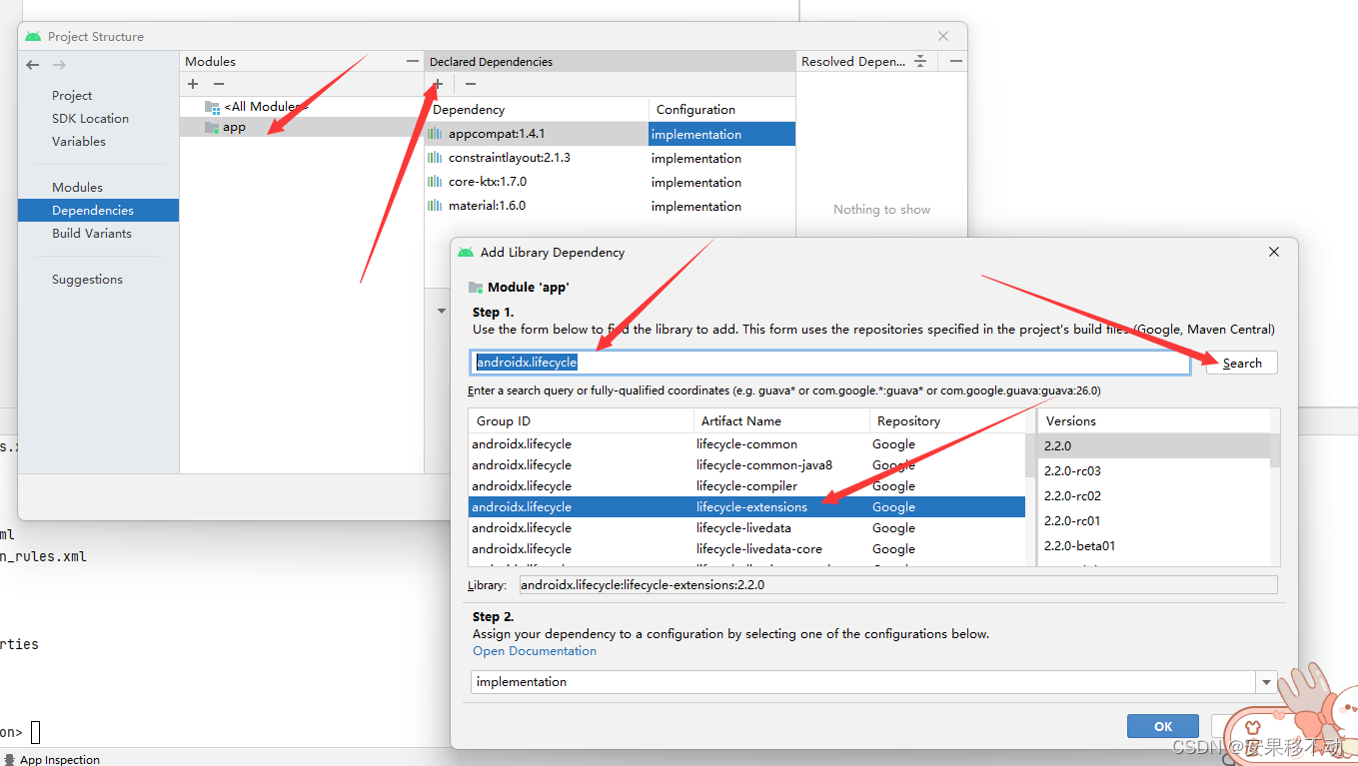The height and width of the screenshot is (766, 1358).
Task: Click the collapse sort icon in Resolved Dependencies
Action: pos(919,61)
